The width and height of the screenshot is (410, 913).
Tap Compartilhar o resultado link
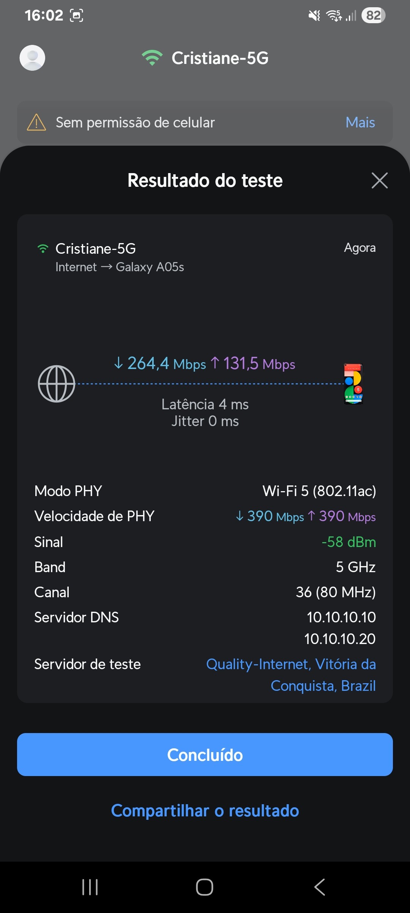(x=205, y=811)
